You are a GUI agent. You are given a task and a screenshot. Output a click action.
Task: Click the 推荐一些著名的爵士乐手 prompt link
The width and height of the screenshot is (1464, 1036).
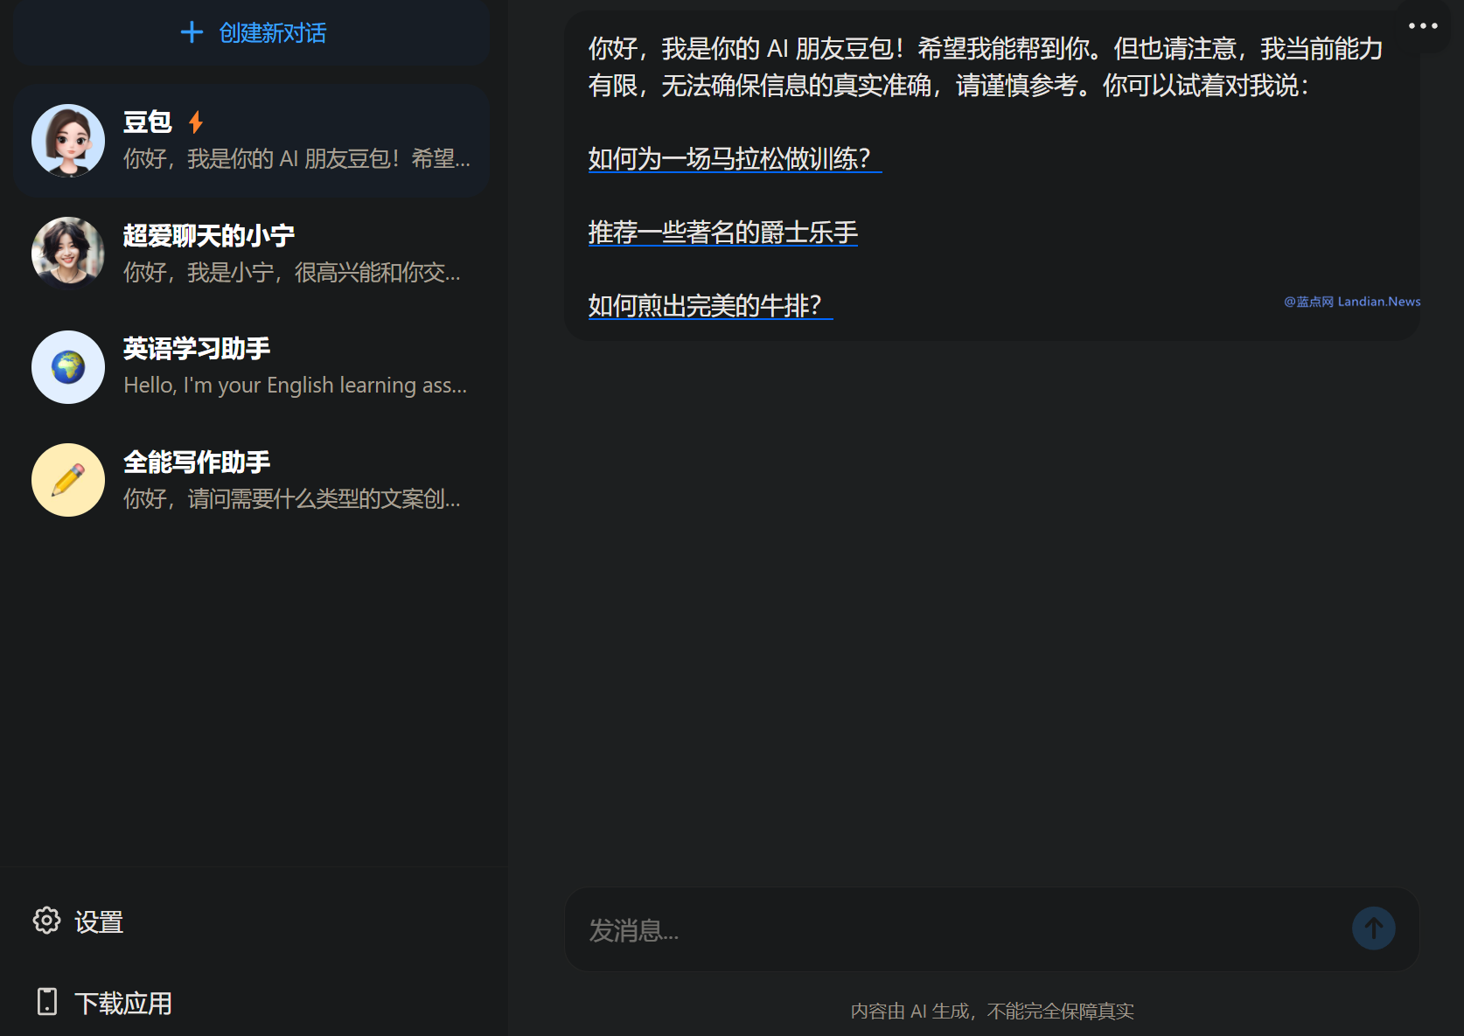pos(722,233)
